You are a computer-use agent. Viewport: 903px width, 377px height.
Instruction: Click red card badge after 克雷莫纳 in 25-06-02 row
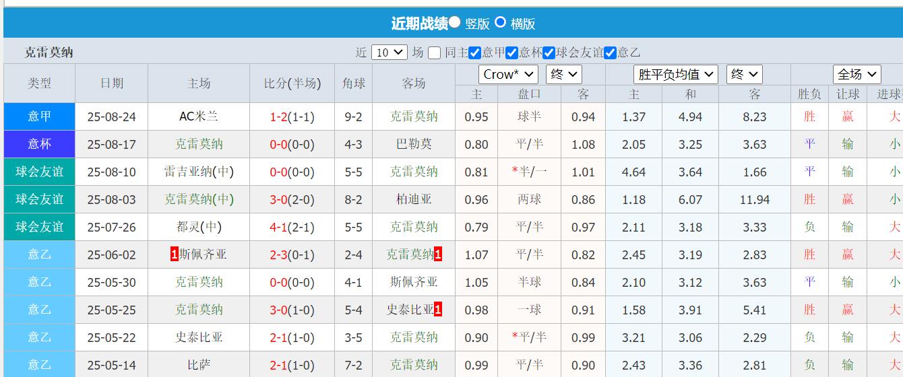tap(438, 254)
